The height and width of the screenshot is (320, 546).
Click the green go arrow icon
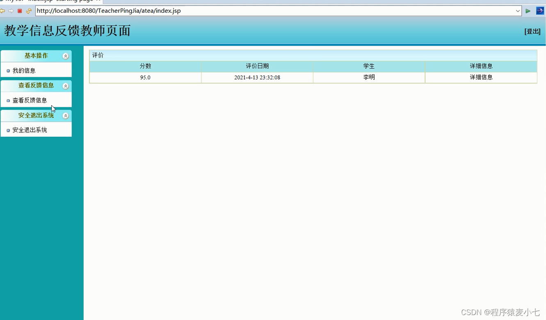pyautogui.click(x=528, y=11)
